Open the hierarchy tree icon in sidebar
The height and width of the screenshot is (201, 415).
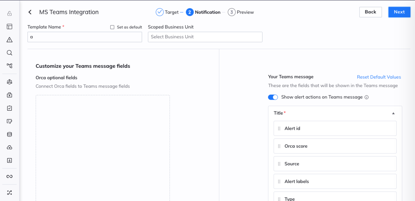coord(10,66)
